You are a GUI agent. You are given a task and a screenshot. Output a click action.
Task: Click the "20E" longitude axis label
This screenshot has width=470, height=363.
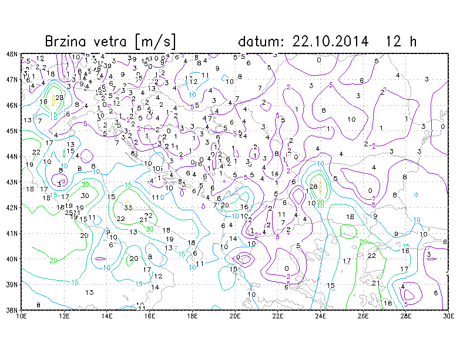235,316
